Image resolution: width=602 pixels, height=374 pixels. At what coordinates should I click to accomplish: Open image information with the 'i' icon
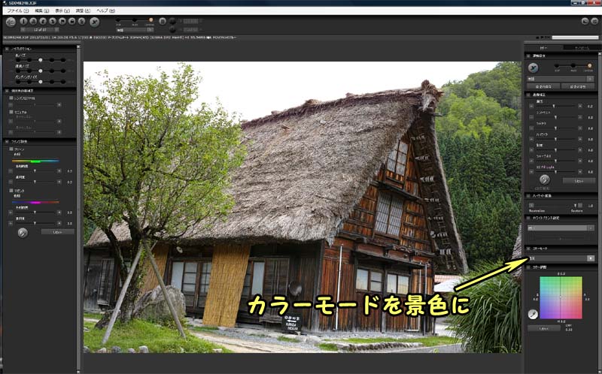tap(23, 22)
